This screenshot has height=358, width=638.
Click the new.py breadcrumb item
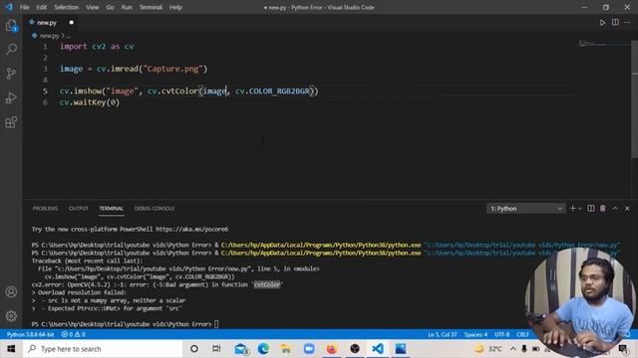[49, 36]
